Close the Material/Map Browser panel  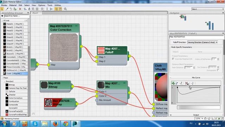tap(28, 13)
